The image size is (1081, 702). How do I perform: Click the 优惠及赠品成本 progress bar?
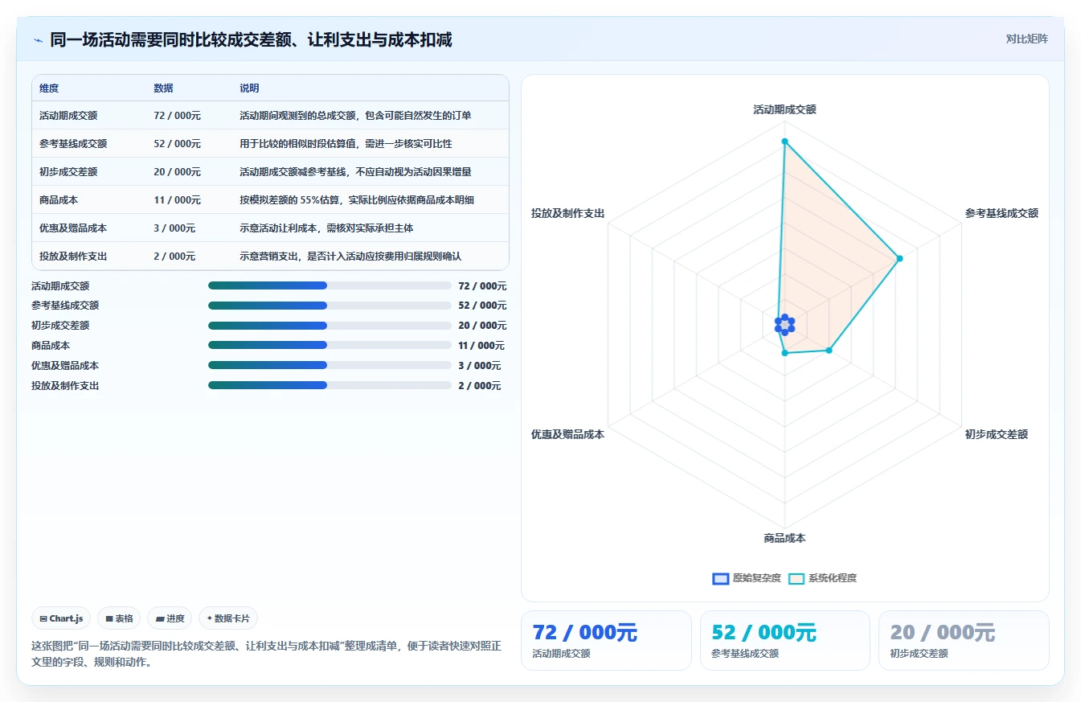(330, 365)
